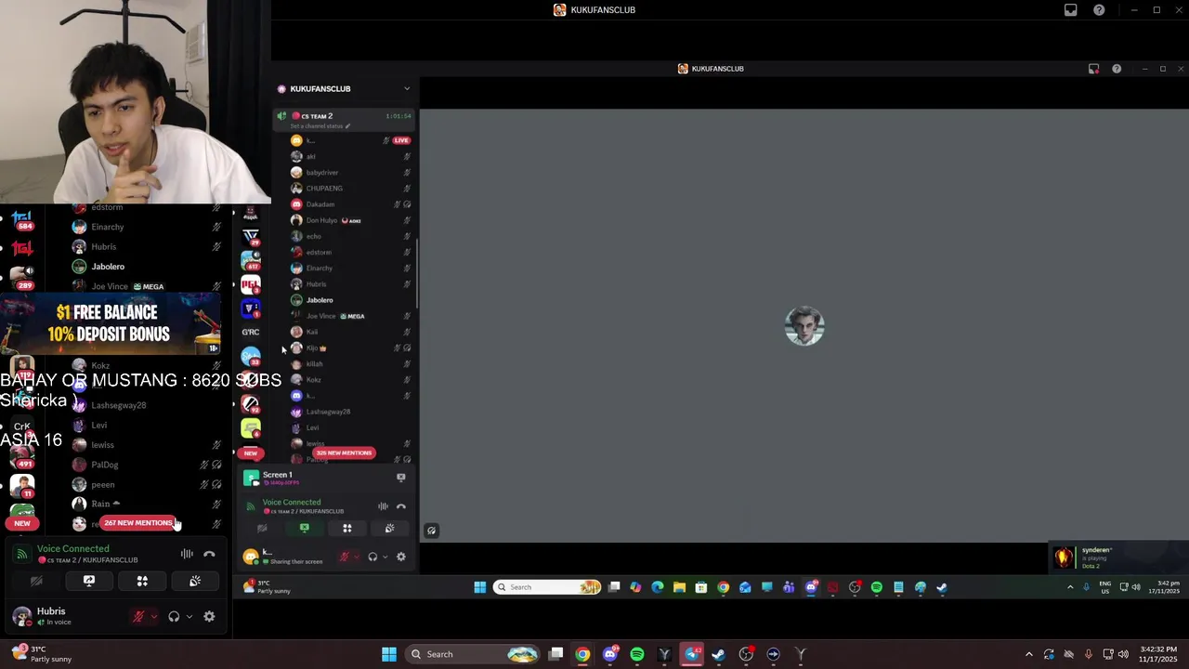This screenshot has width=1189, height=669.
Task: Turn on camera in left panel
Action: coord(36,581)
